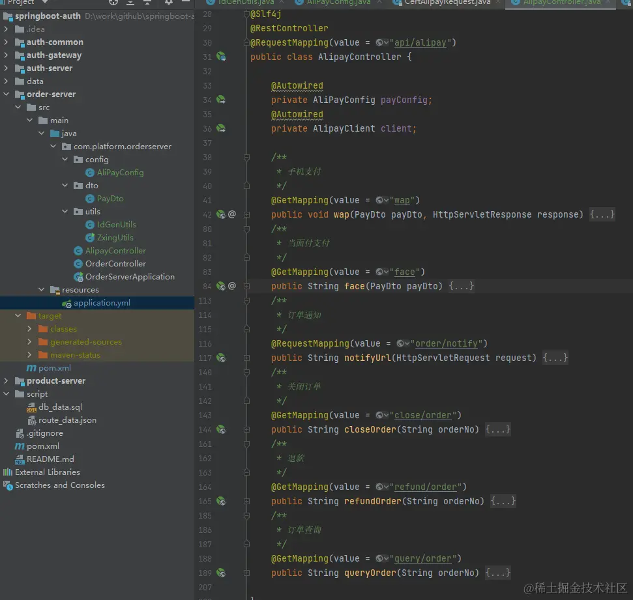
Task: Click the globe URL icon before "api/alipay"
Action: 382,42
